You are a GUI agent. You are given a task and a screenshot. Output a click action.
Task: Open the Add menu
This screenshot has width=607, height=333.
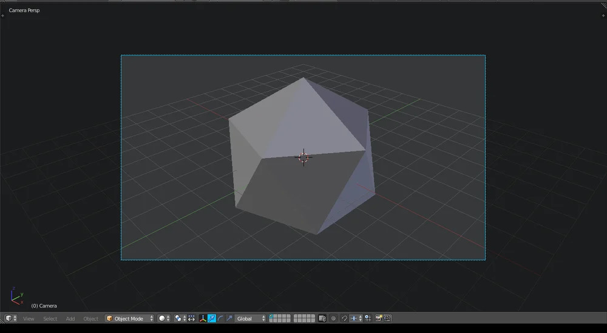tap(70, 318)
